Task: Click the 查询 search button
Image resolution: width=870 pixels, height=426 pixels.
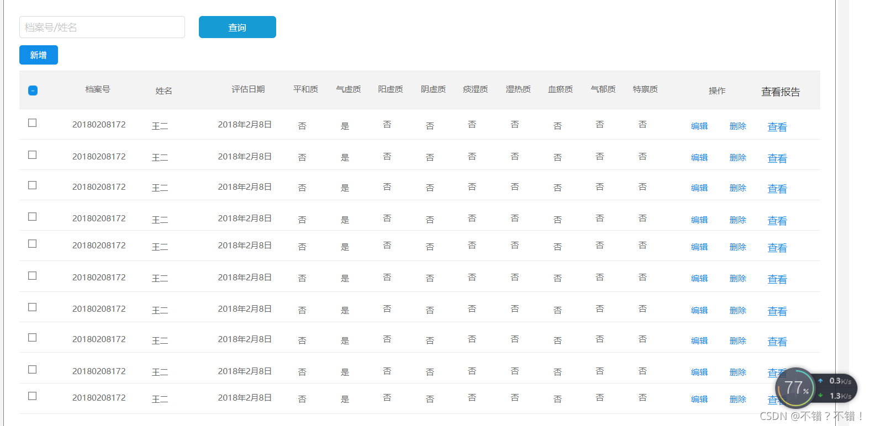Action: click(x=238, y=27)
